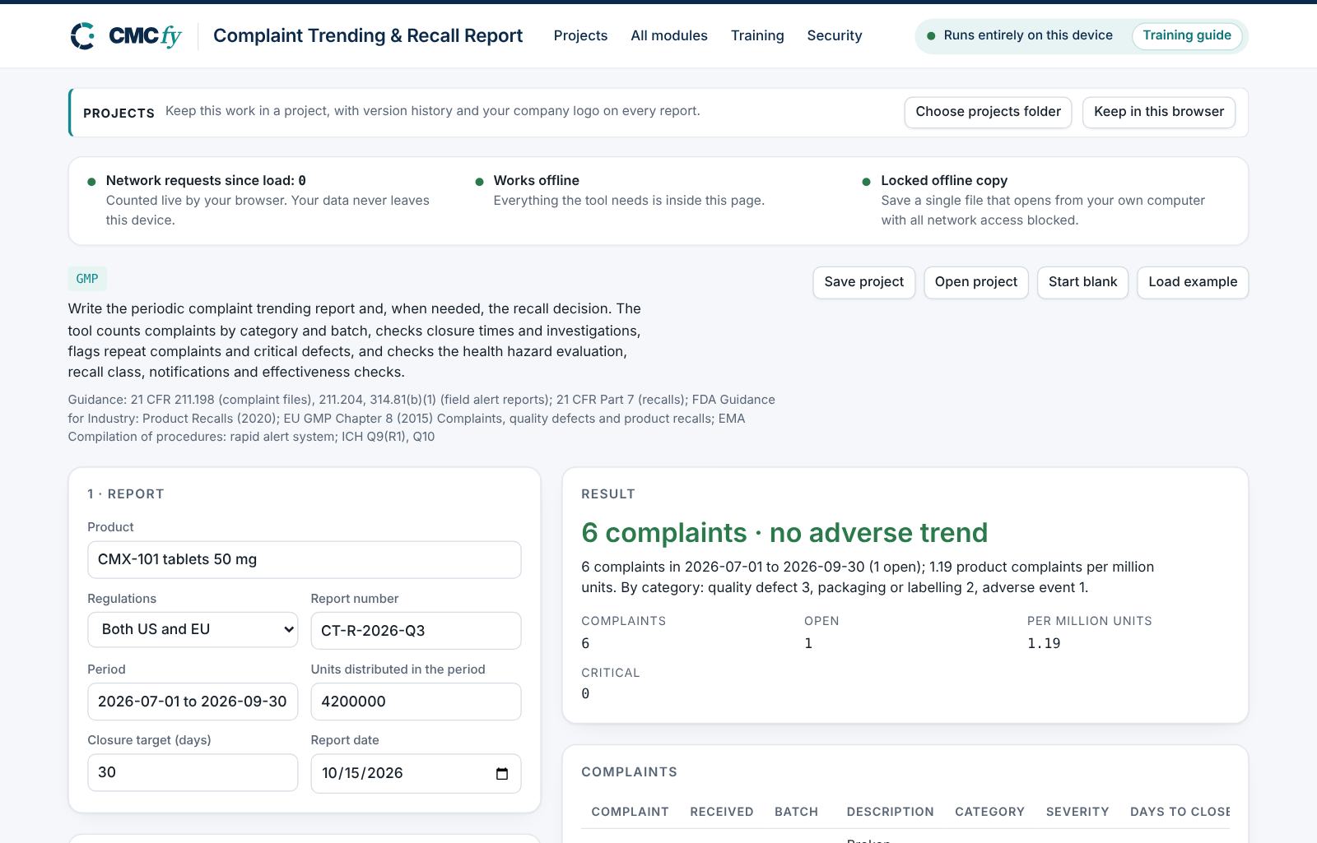The width and height of the screenshot is (1317, 843).
Task: Click the Save project button
Action: pyautogui.click(x=863, y=282)
